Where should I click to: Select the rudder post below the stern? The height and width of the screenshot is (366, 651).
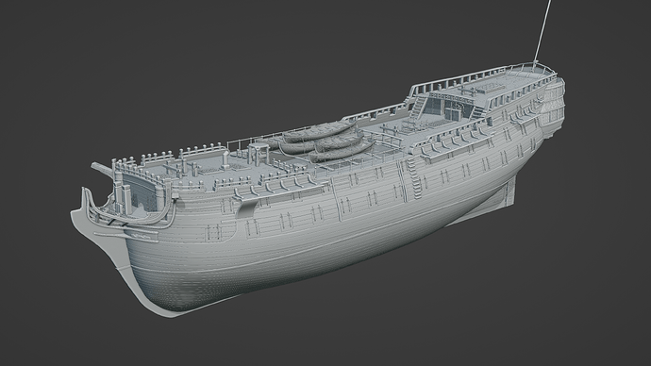[509, 190]
